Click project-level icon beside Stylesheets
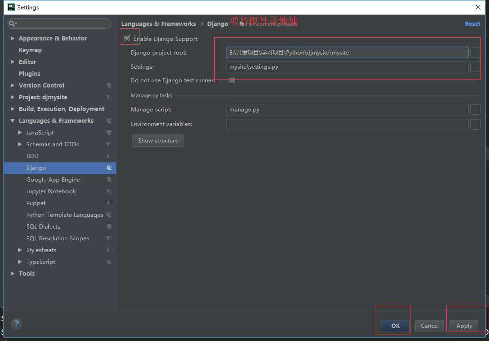This screenshot has width=489, height=341. point(109,250)
